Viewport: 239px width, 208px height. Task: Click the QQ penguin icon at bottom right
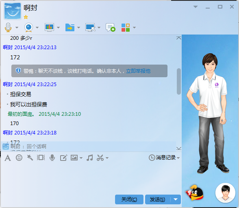[194, 193]
